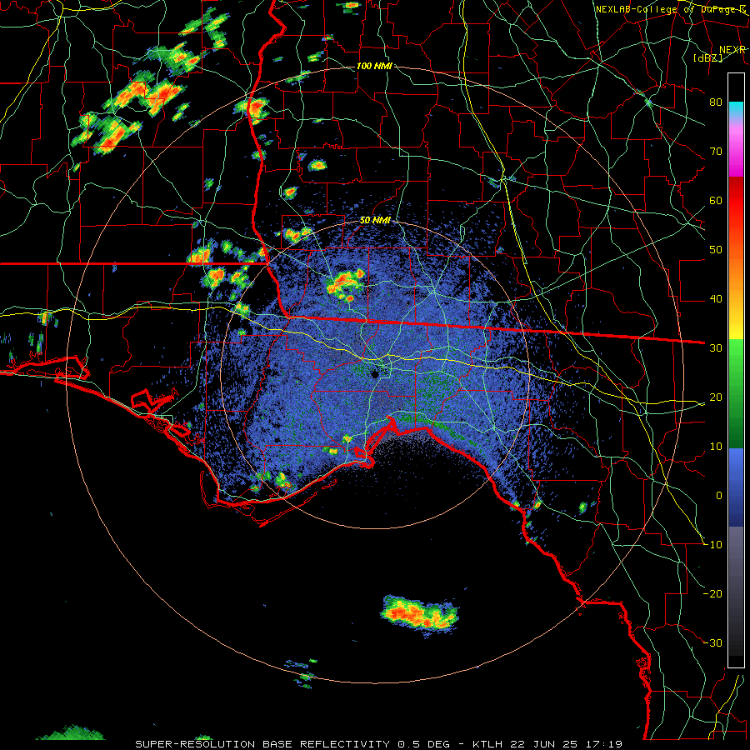
Task: Click the 80 value on dBZ scale
Action: click(x=716, y=102)
